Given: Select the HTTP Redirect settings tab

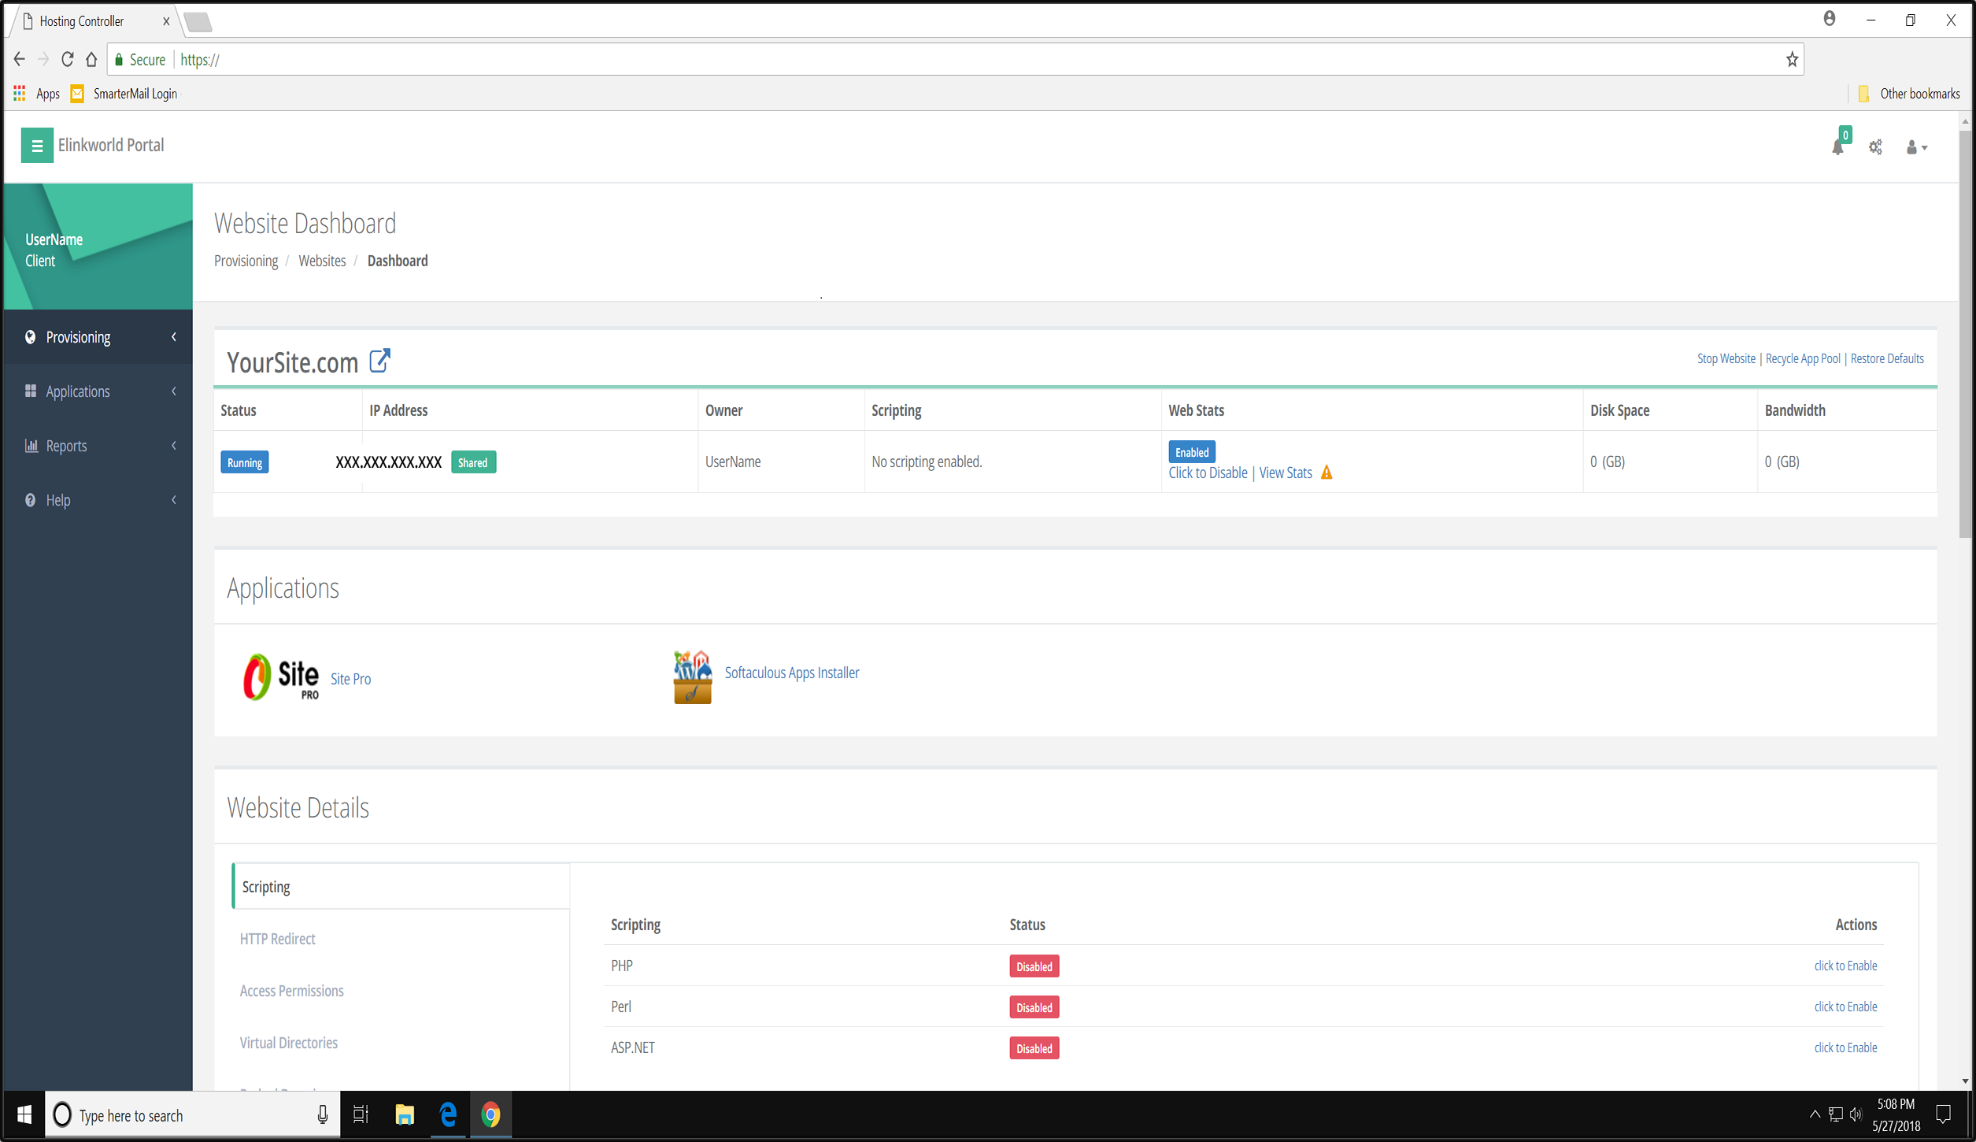Looking at the screenshot, I should [x=277, y=938].
